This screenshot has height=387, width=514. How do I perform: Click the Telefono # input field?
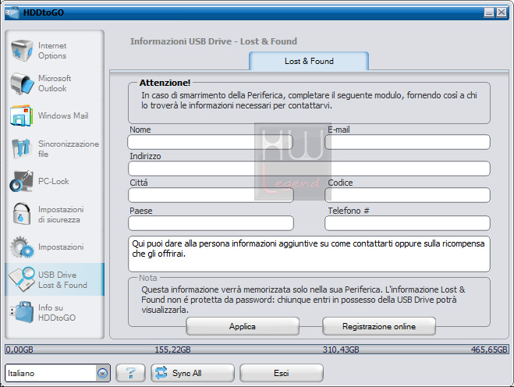coord(407,223)
